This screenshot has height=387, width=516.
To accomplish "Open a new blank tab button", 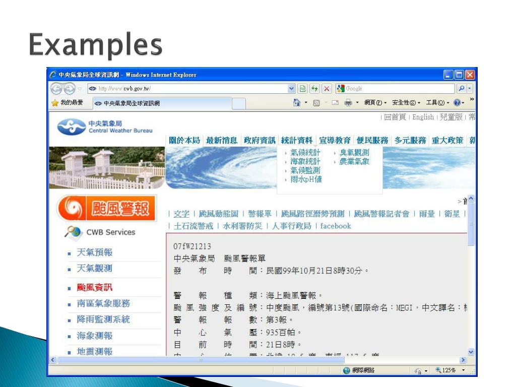I will [x=238, y=103].
